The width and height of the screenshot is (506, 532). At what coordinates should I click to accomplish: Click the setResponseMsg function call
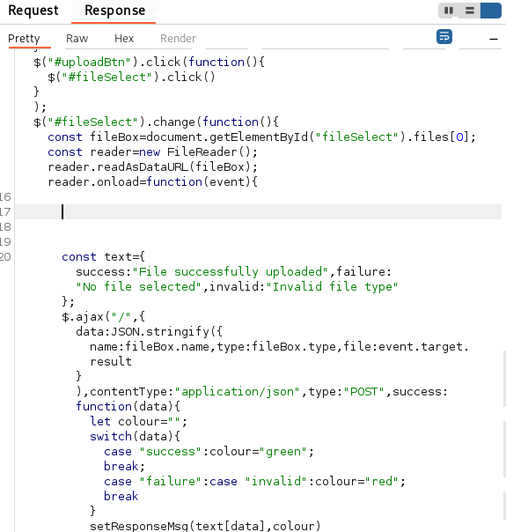(x=139, y=526)
